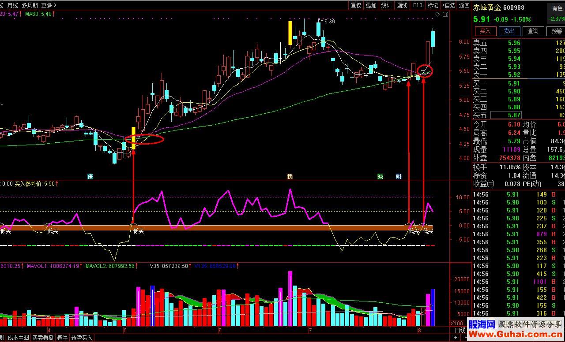Click MA60: 5.49 indicator label
This screenshot has height=342, width=565.
coord(40,14)
